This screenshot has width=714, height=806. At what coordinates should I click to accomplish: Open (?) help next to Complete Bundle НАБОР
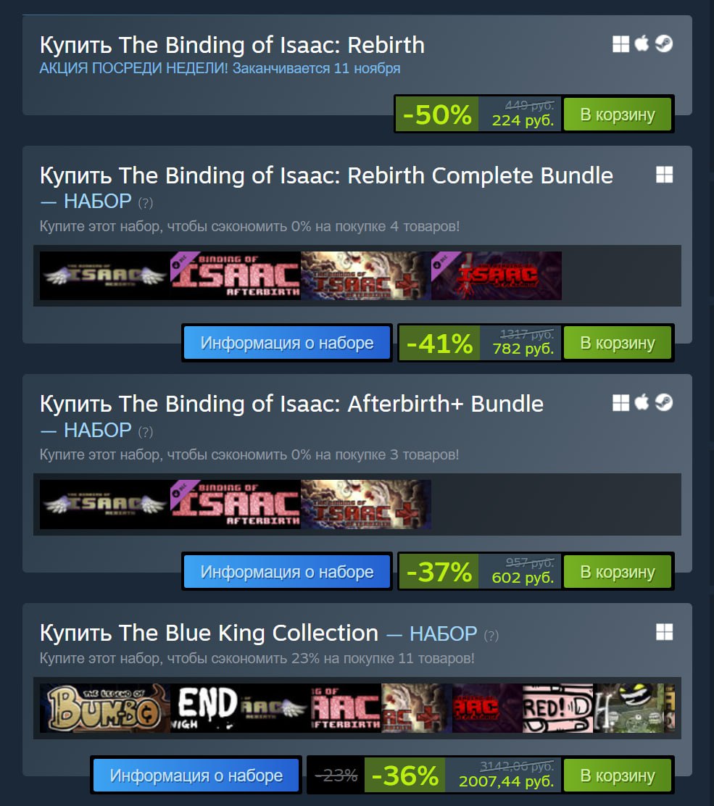146,203
